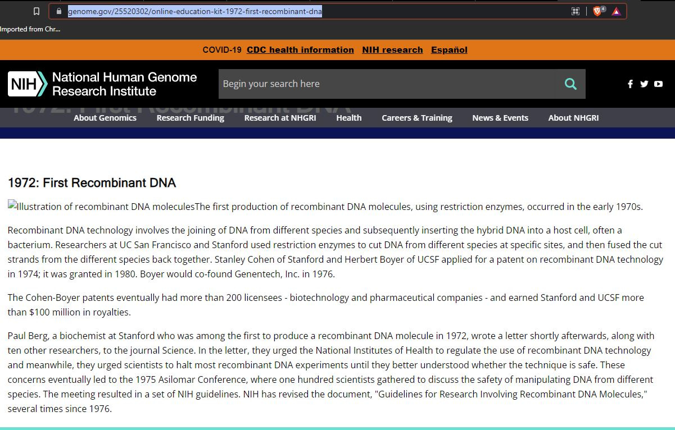Screen dimensions: 675x430
Task: Open the NHGRI Twitter icon
Action: click(644, 84)
